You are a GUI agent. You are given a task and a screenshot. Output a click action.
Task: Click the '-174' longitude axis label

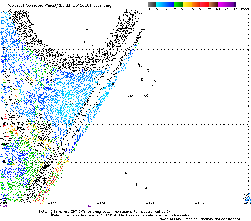101,203
